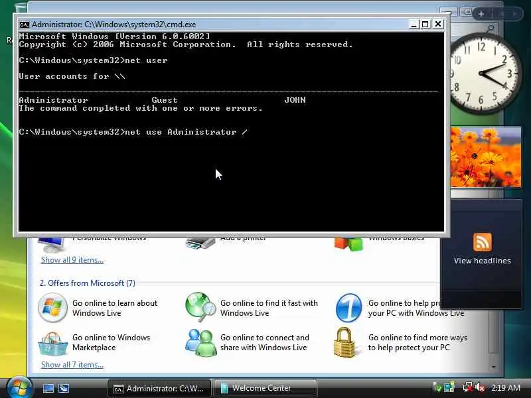531x398 pixels.
Task: Click the muted volume tray icon
Action: point(480,387)
